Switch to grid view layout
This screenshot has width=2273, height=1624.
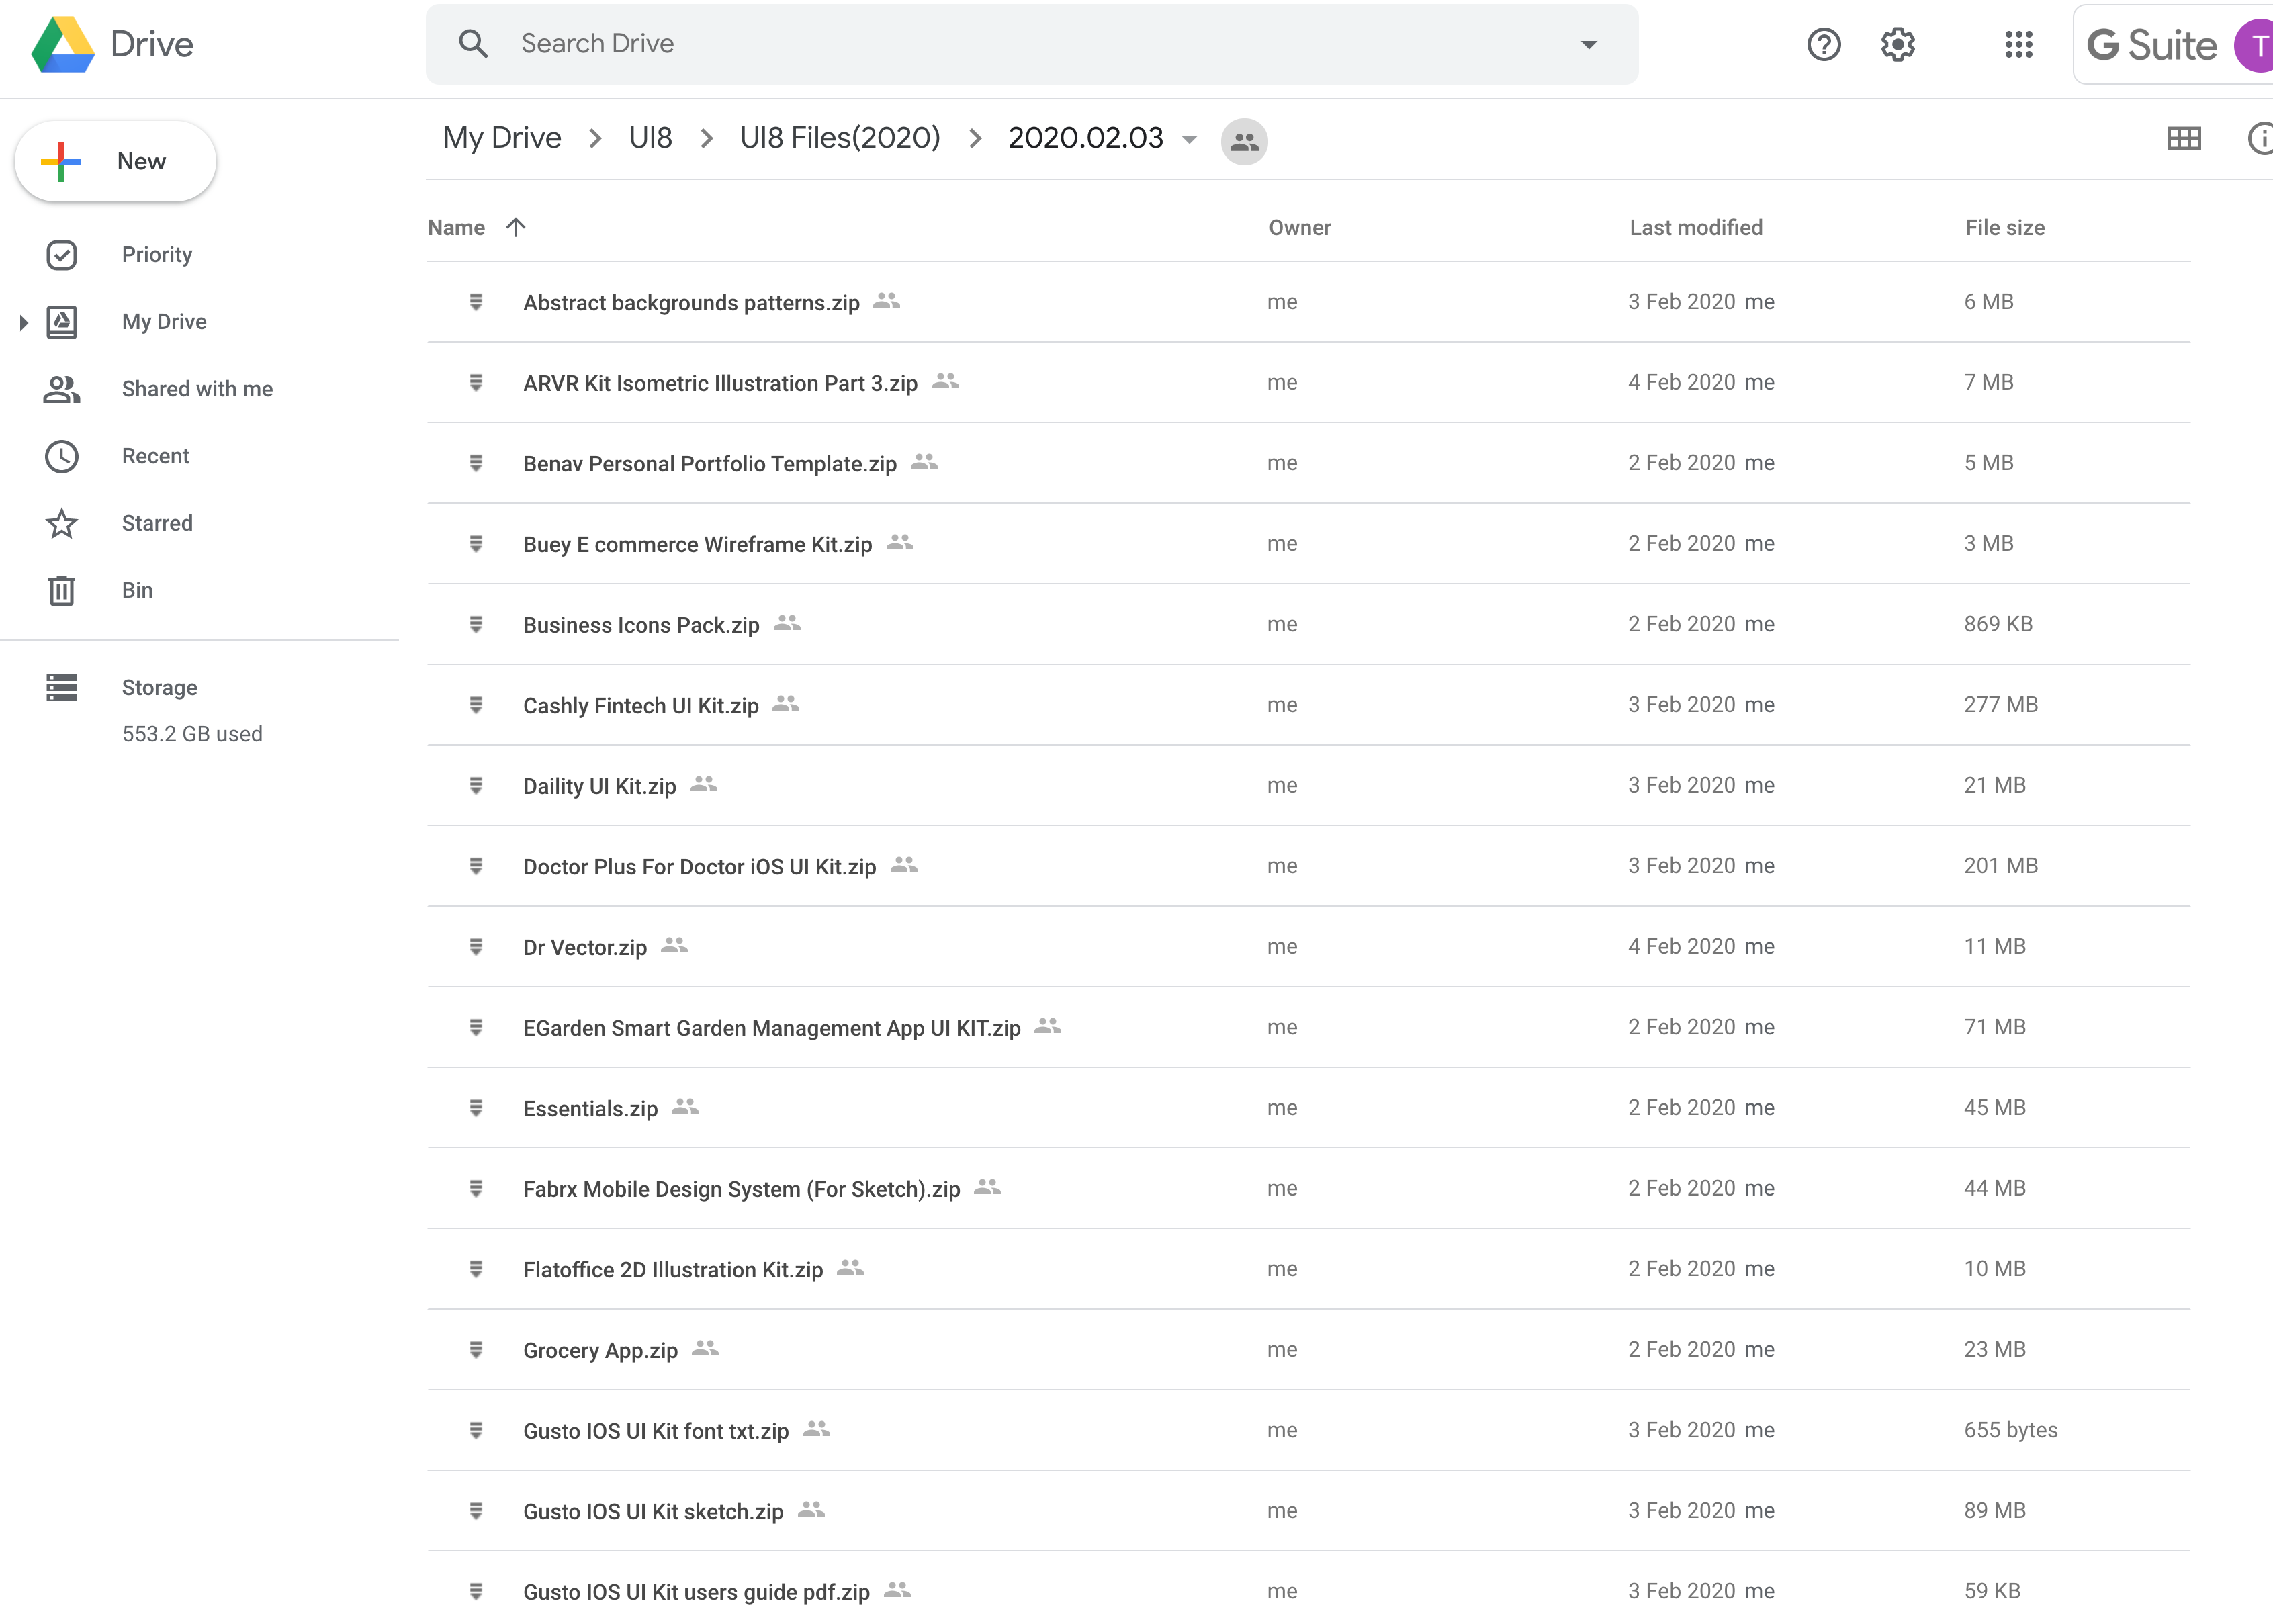tap(2183, 139)
